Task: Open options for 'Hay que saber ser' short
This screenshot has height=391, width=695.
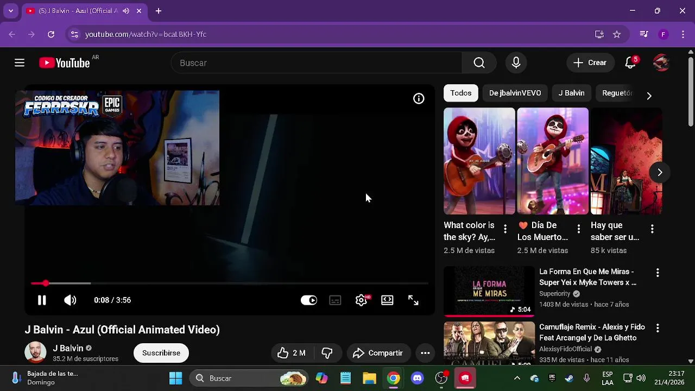Action: (652, 229)
